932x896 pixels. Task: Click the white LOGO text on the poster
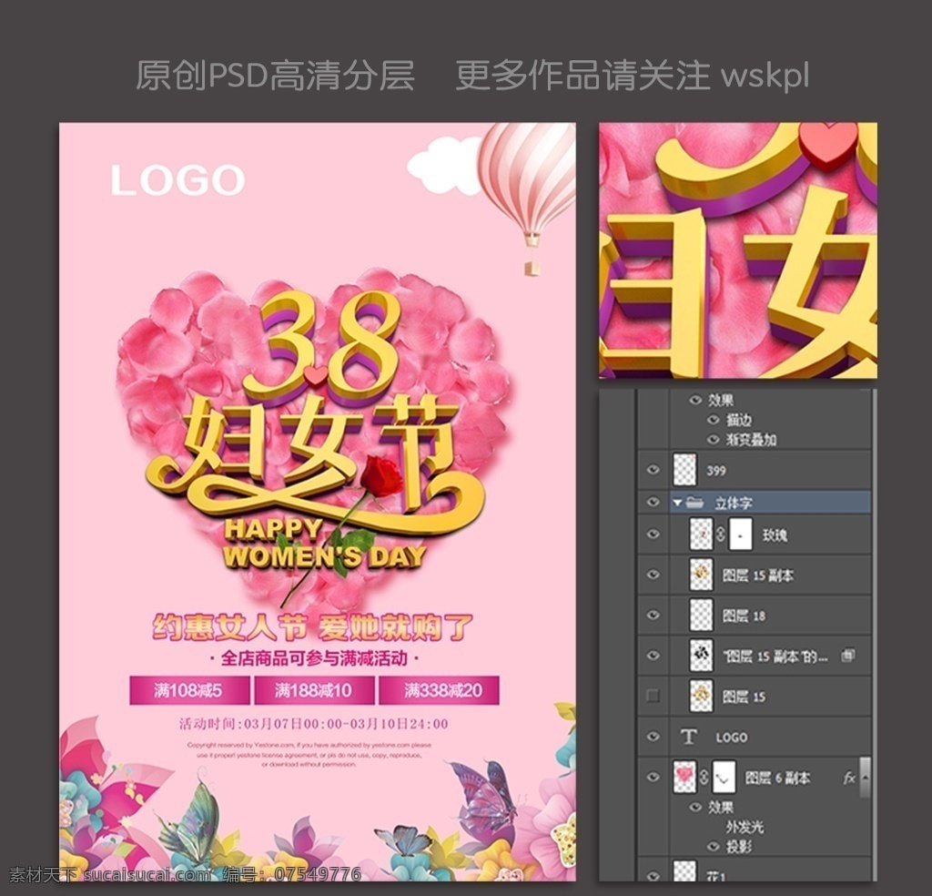pyautogui.click(x=177, y=180)
